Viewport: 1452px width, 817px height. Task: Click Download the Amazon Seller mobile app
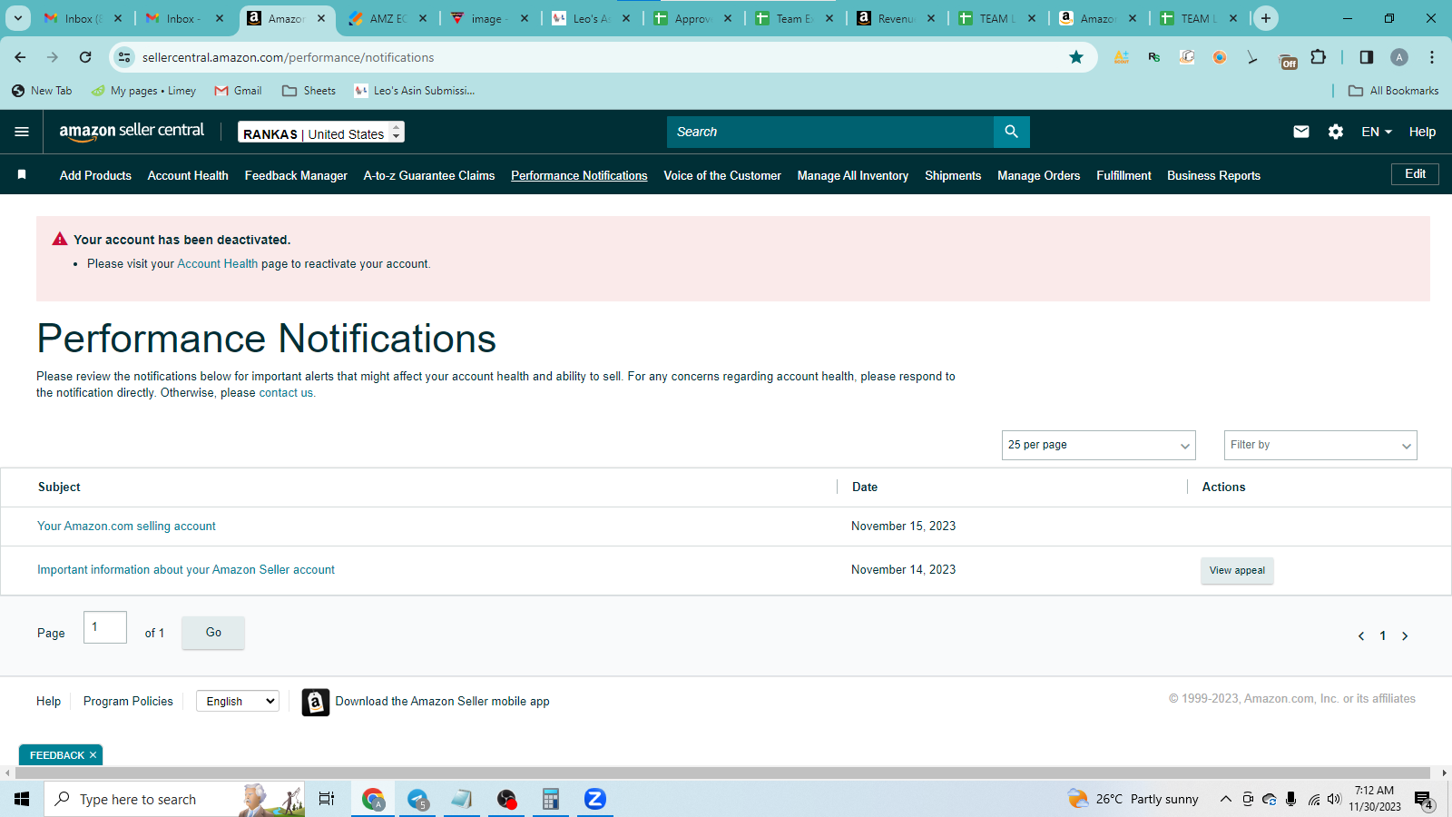click(442, 702)
